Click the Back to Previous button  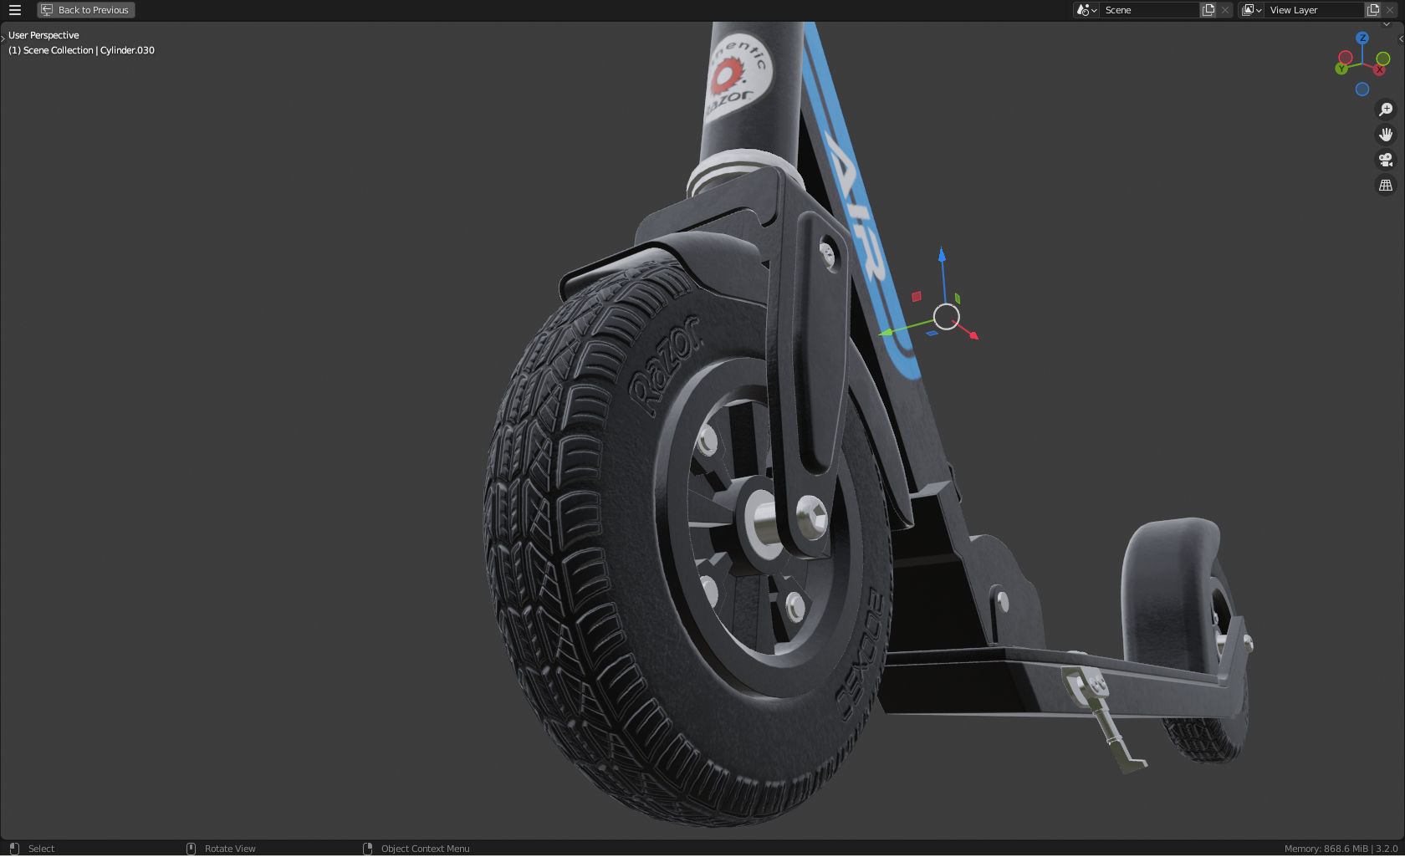point(86,10)
